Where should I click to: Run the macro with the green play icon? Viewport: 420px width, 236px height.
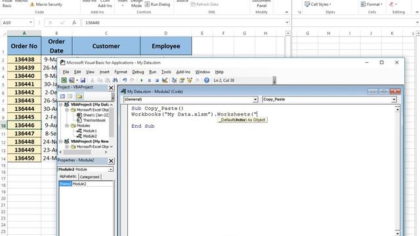[x=142, y=80]
